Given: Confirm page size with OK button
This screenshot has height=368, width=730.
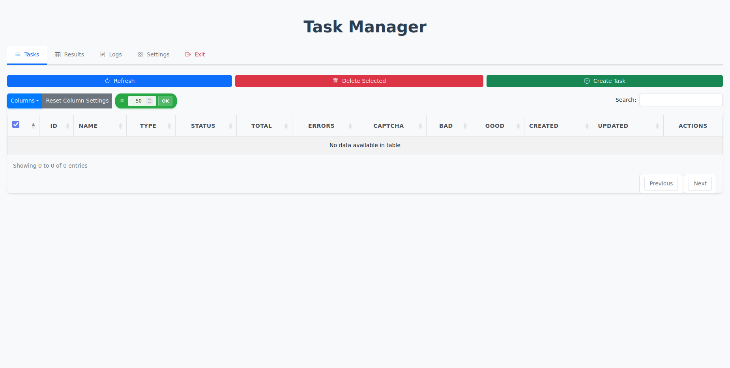Looking at the screenshot, I should [165, 101].
